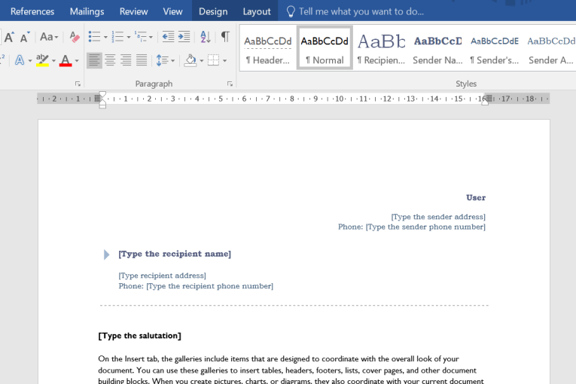The width and height of the screenshot is (576, 384).
Task: Open the Review tab
Action: (134, 11)
